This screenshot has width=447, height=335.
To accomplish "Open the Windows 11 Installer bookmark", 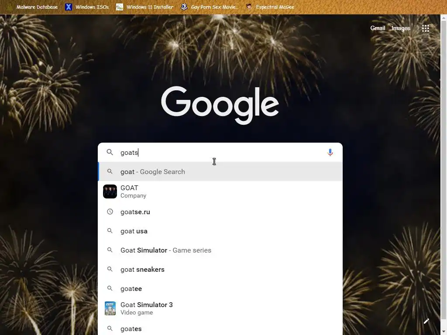I will click(x=145, y=7).
